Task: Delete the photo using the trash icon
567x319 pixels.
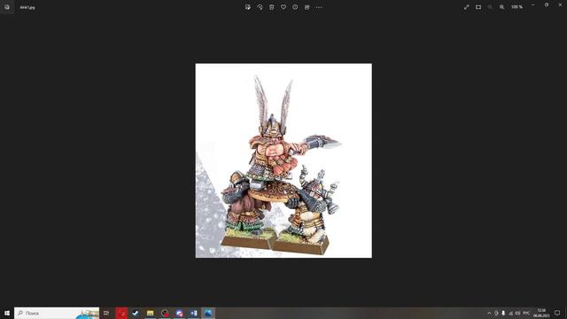Action: click(x=272, y=7)
